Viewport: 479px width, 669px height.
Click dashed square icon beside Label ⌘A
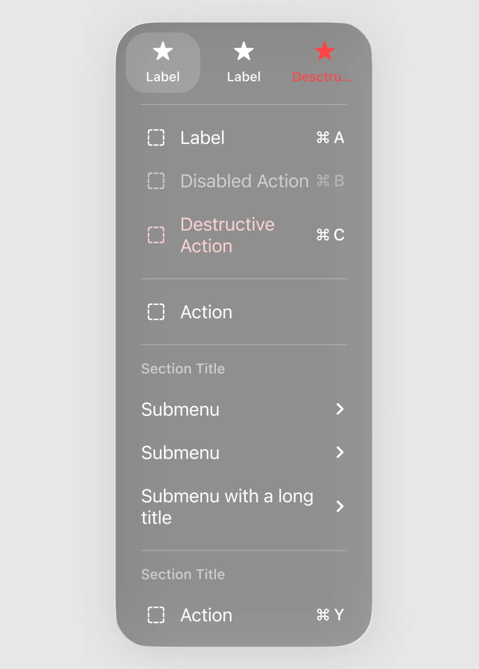pyautogui.click(x=156, y=138)
